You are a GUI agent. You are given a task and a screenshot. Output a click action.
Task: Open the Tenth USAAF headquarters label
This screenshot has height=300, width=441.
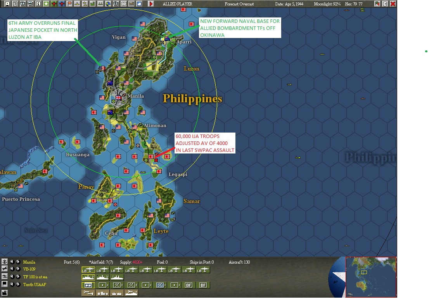coord(34,284)
